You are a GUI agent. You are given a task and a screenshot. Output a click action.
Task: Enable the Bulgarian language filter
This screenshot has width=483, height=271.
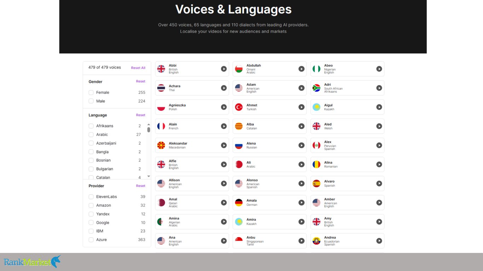click(x=91, y=169)
